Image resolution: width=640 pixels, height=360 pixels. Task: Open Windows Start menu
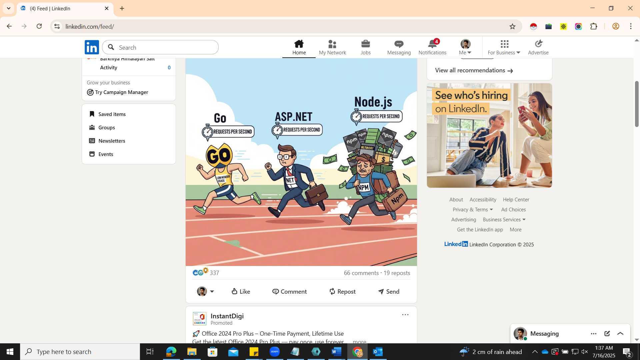tap(10, 352)
